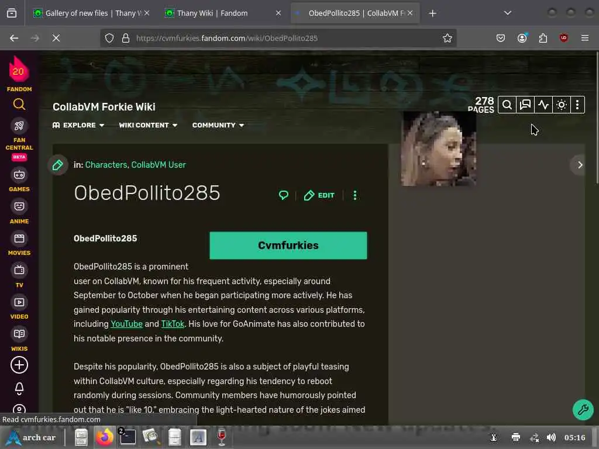This screenshot has height=449, width=599.
Task: Open the Characters category link
Action: [106, 165]
